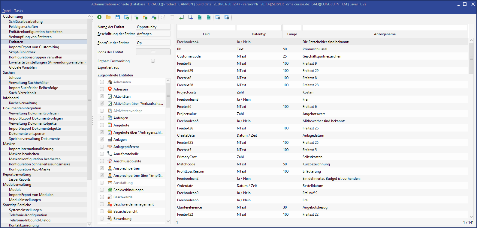
Task: Click down arrow of field table scrollbar
Action: pos(471,217)
